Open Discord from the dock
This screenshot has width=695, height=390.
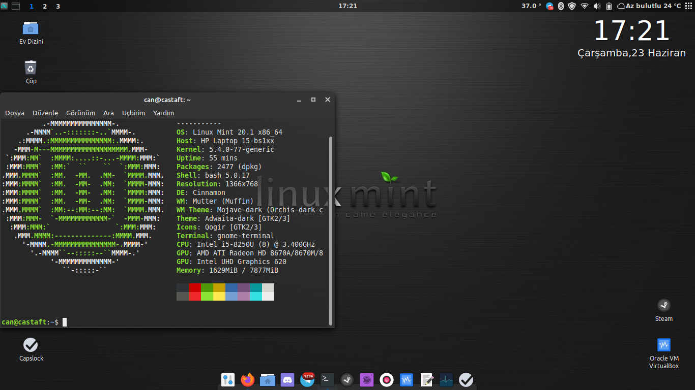[287, 379]
